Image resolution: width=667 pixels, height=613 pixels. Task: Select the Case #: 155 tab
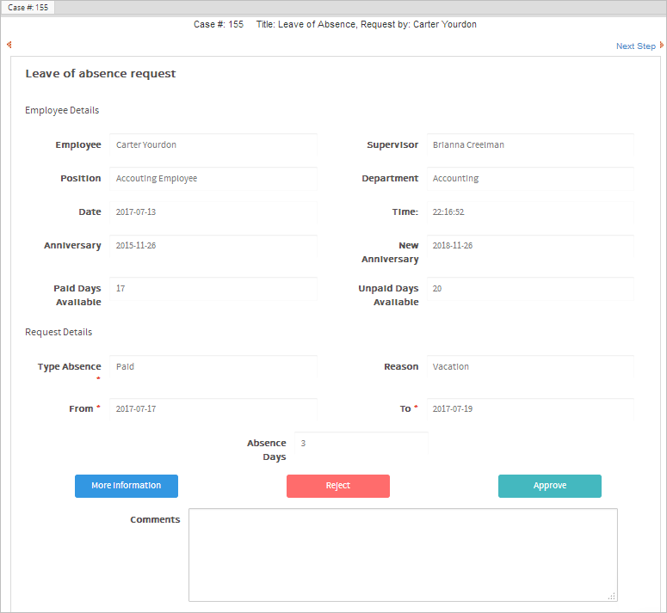(x=28, y=7)
